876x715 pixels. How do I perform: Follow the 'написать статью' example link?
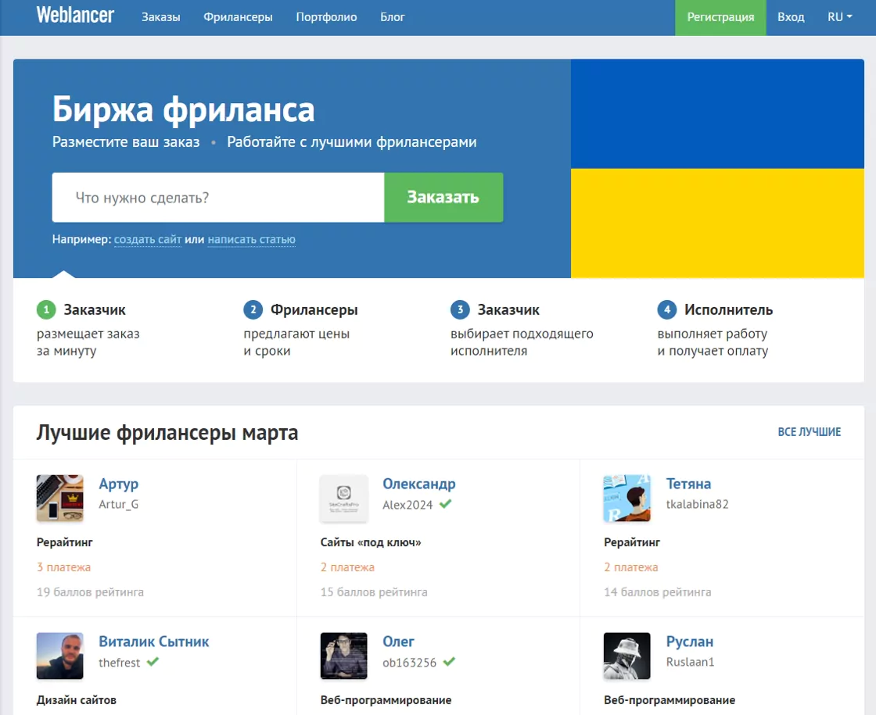251,239
